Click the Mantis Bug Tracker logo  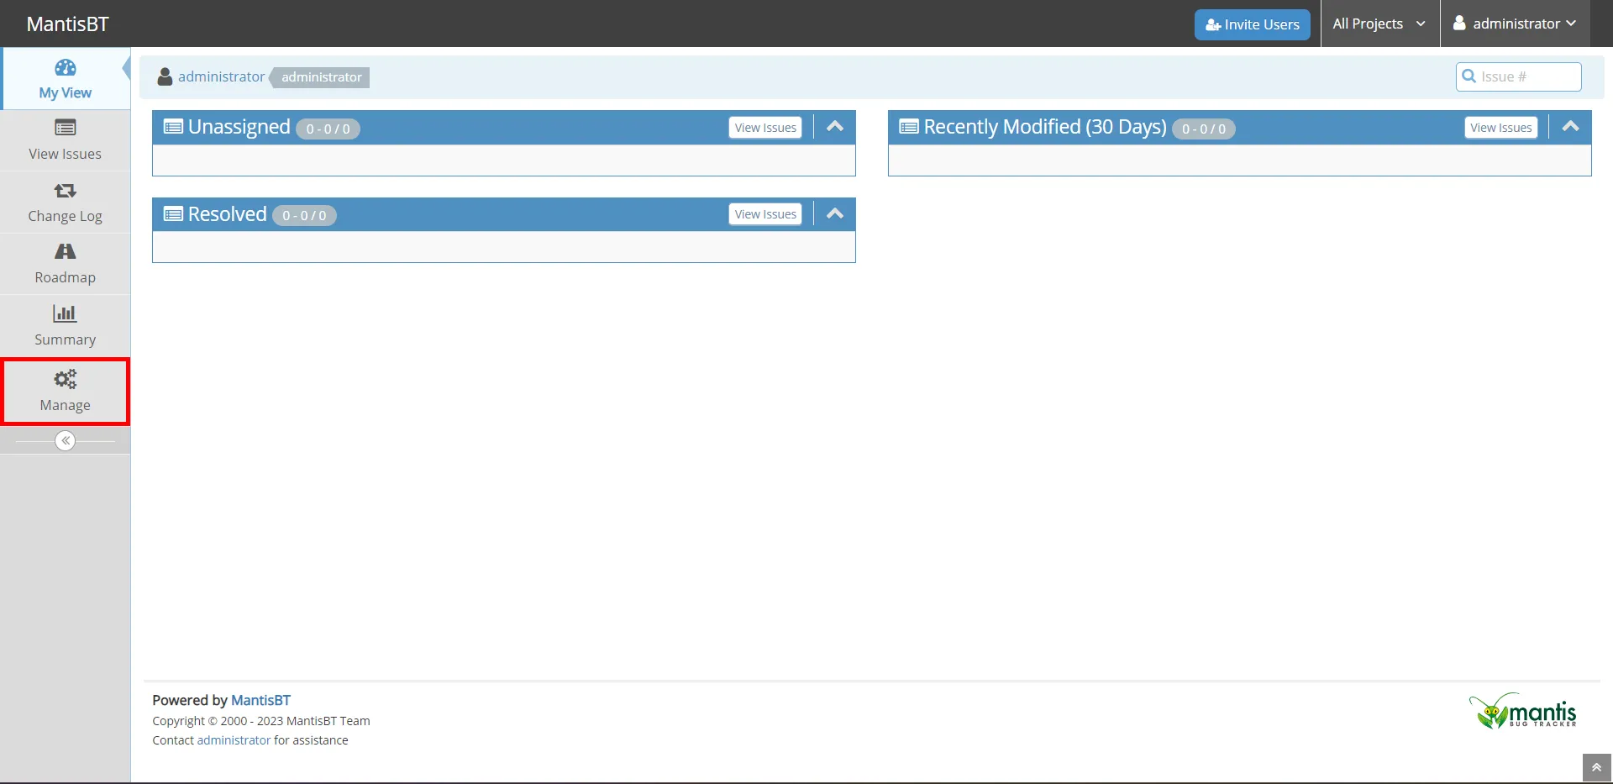1523,711
